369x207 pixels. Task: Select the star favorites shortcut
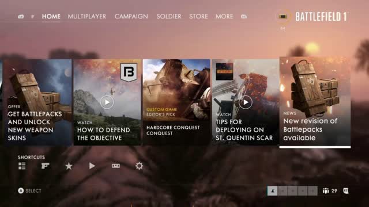pos(69,166)
